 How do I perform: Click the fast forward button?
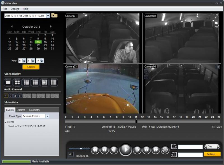point(146,150)
